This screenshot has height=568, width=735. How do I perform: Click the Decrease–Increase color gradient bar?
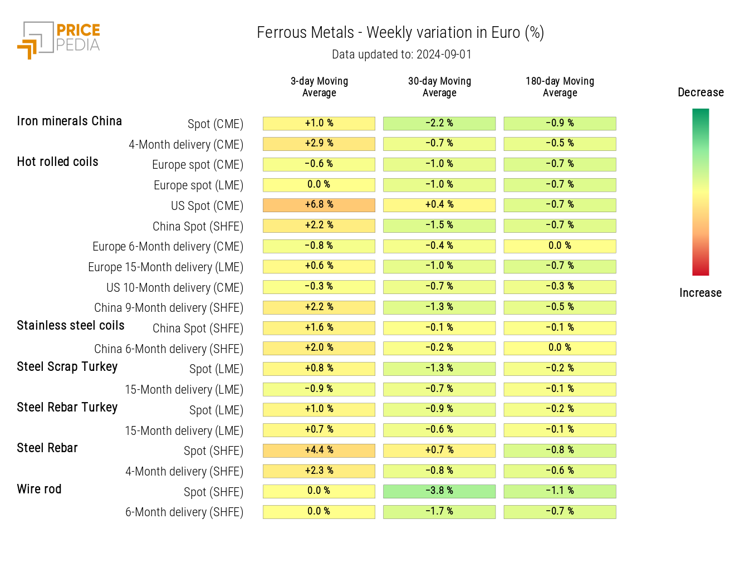(x=700, y=192)
